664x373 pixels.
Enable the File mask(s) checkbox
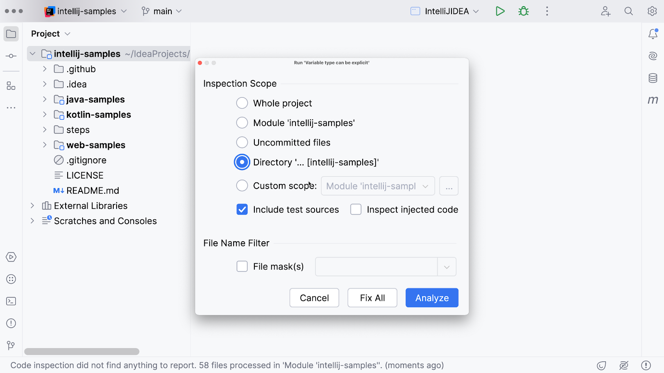click(x=242, y=266)
